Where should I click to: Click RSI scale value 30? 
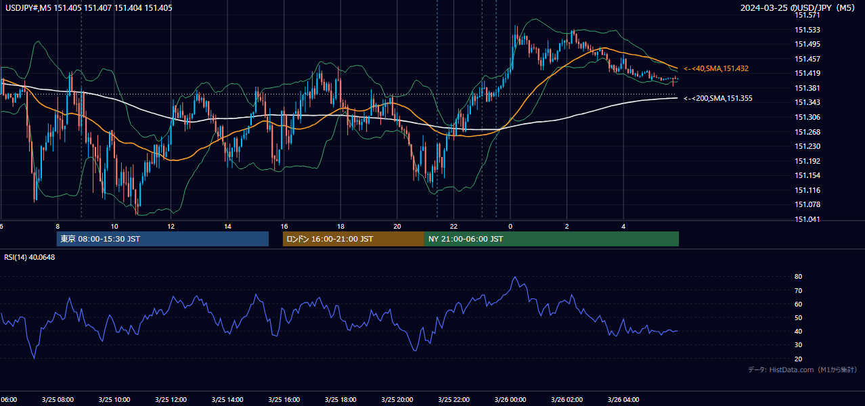[798, 345]
